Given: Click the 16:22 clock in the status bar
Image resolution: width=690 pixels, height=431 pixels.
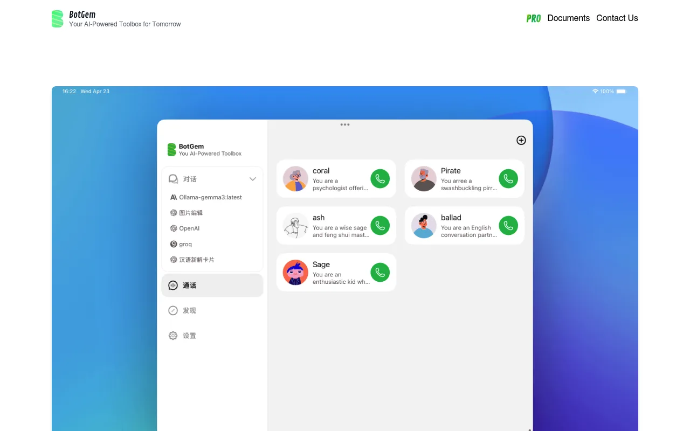Looking at the screenshot, I should [x=69, y=92].
